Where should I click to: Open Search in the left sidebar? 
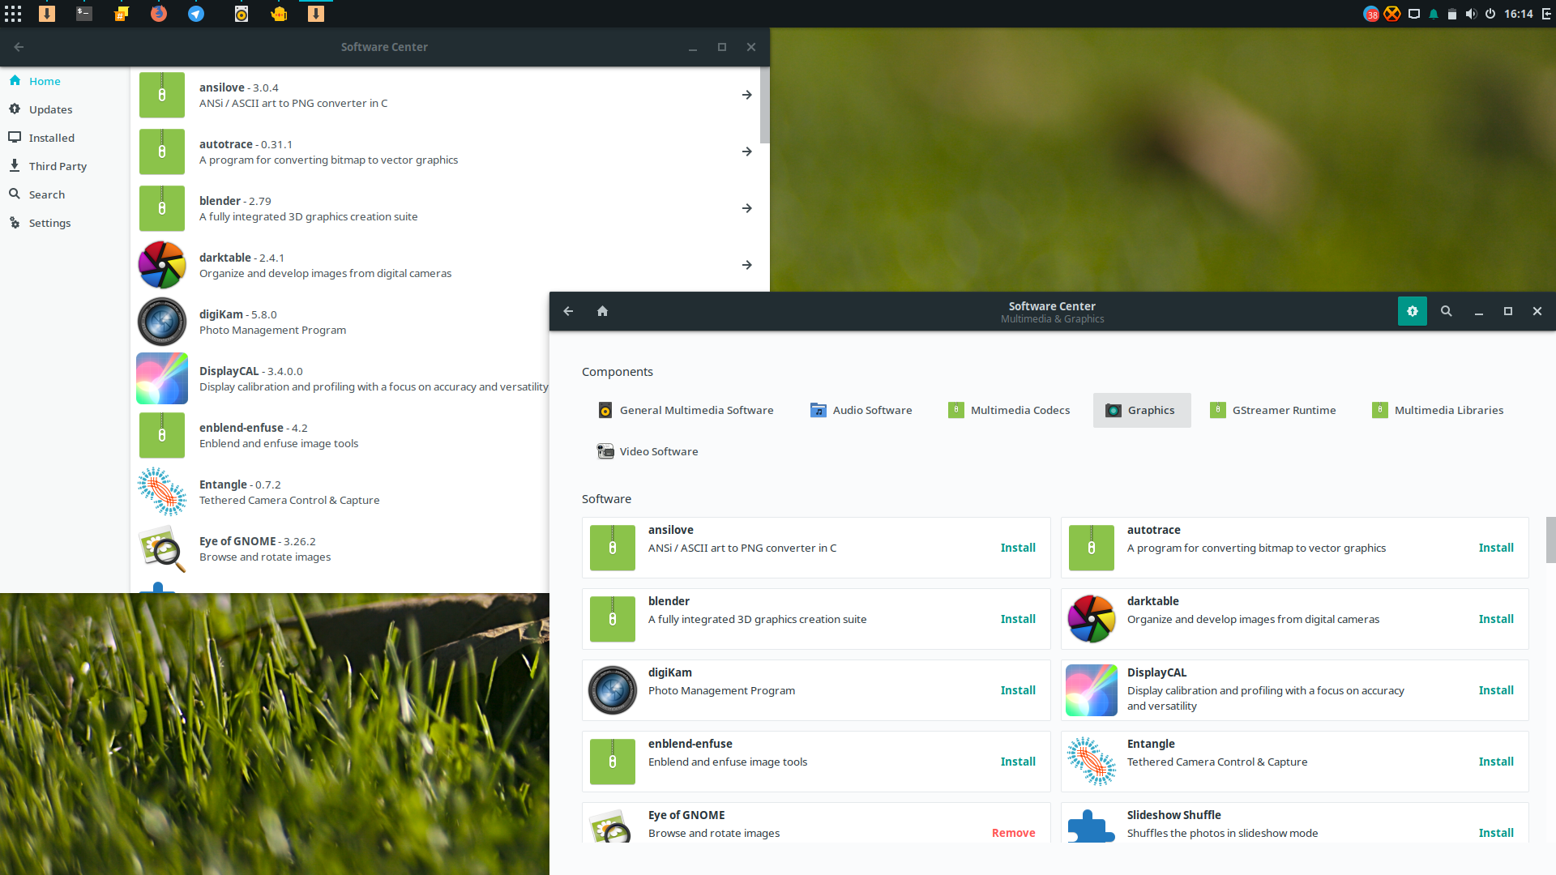(x=65, y=194)
